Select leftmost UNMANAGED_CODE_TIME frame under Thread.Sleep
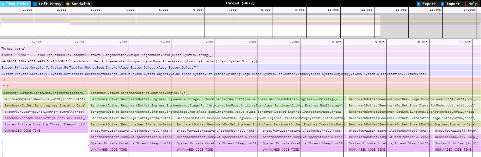Image resolution: width=481 pixels, height=157 pixels. point(46,130)
